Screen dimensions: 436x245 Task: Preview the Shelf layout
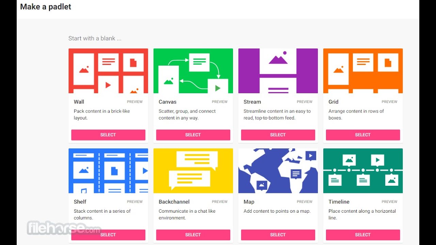click(x=135, y=202)
